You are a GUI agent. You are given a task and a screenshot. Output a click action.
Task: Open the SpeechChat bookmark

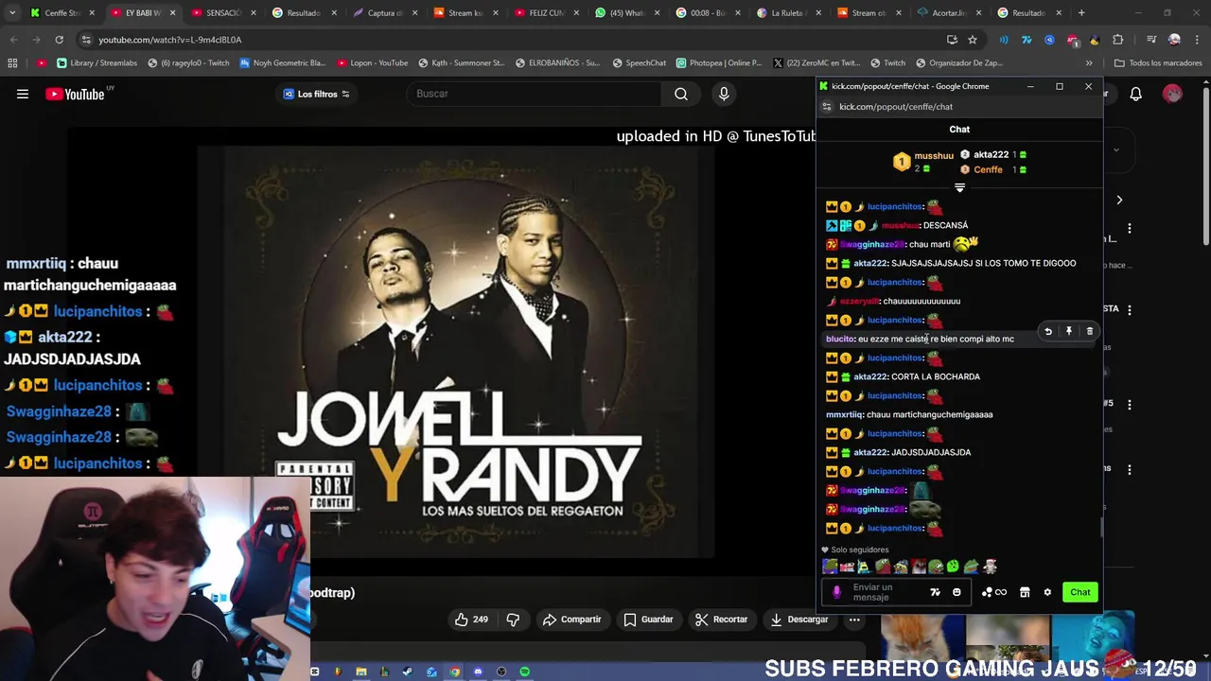coord(640,63)
